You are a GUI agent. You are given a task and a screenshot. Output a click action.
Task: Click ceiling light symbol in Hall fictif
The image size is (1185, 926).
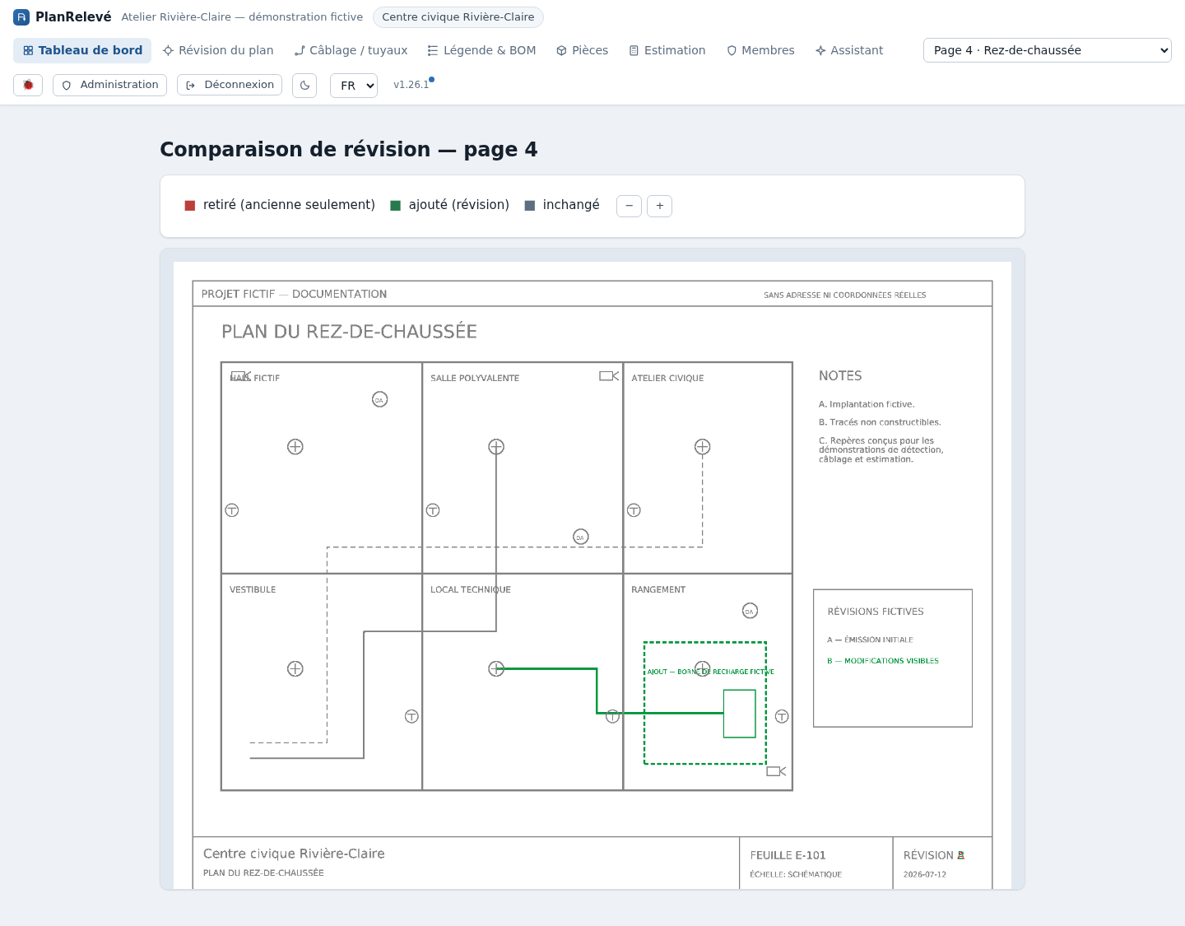click(x=295, y=447)
